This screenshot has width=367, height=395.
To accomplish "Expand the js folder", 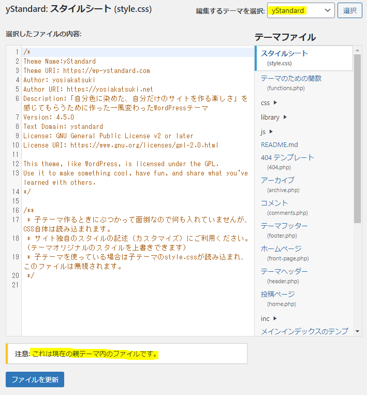I will click(x=267, y=131).
